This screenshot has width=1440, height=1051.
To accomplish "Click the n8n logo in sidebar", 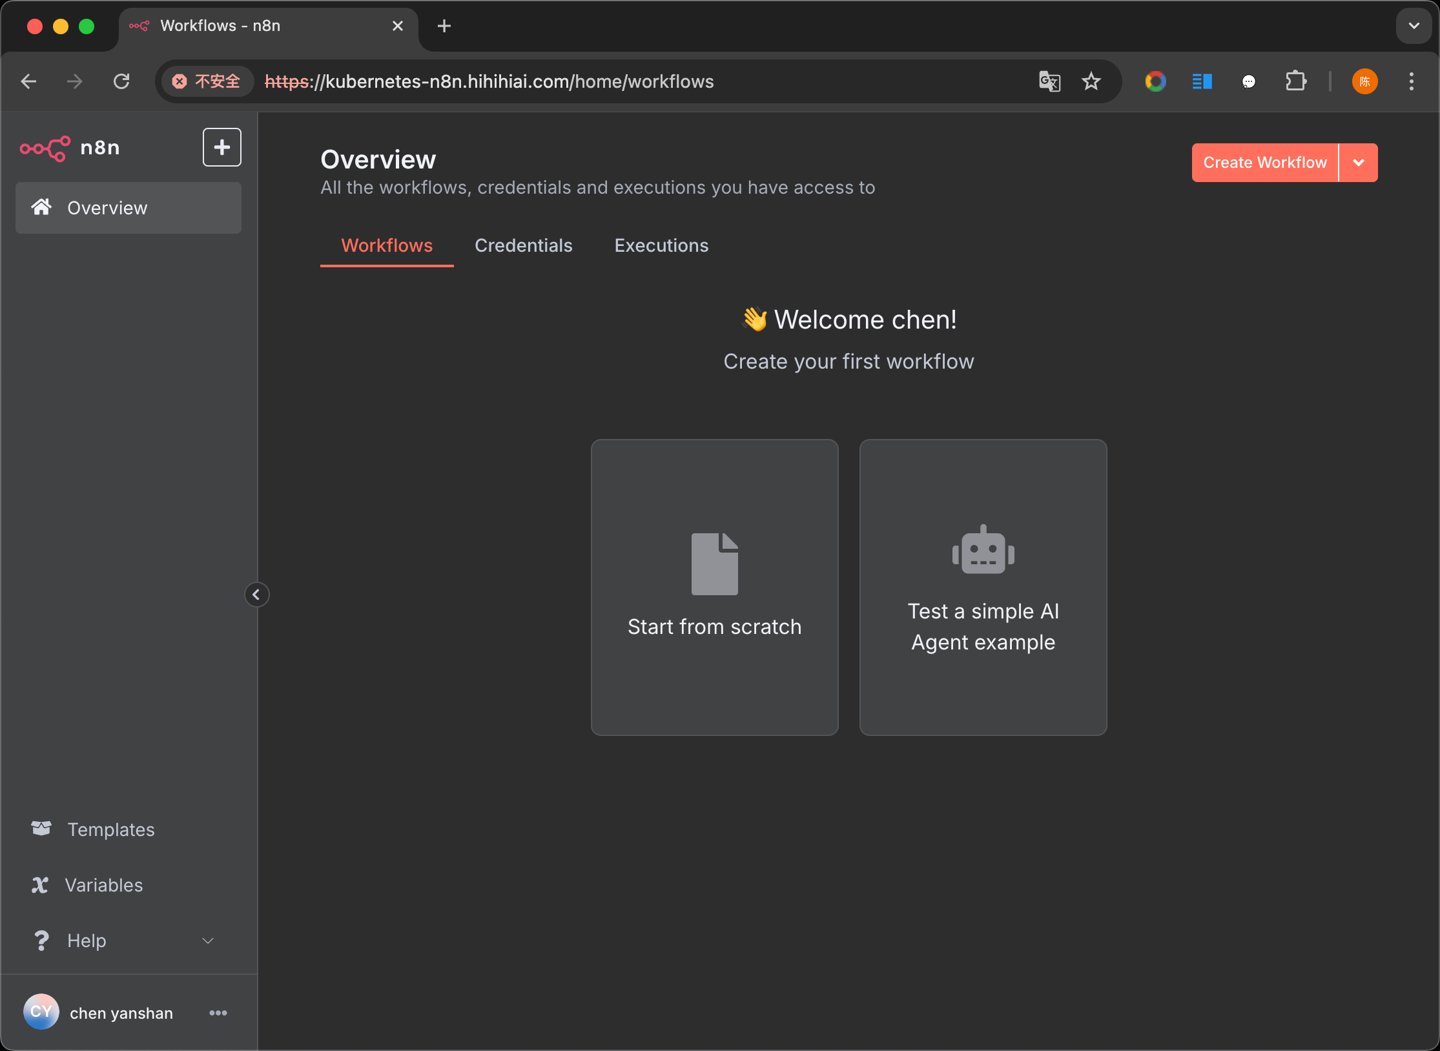I will tap(70, 148).
